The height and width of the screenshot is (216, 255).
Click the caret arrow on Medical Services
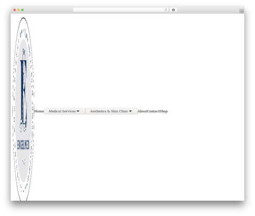pos(78,111)
